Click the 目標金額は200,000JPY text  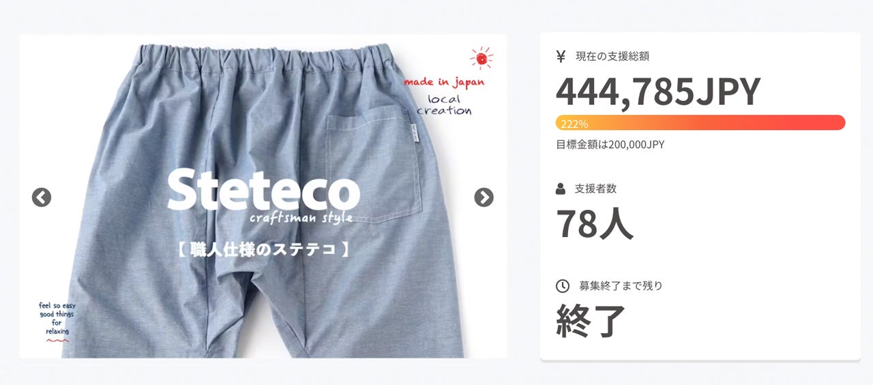click(x=610, y=144)
